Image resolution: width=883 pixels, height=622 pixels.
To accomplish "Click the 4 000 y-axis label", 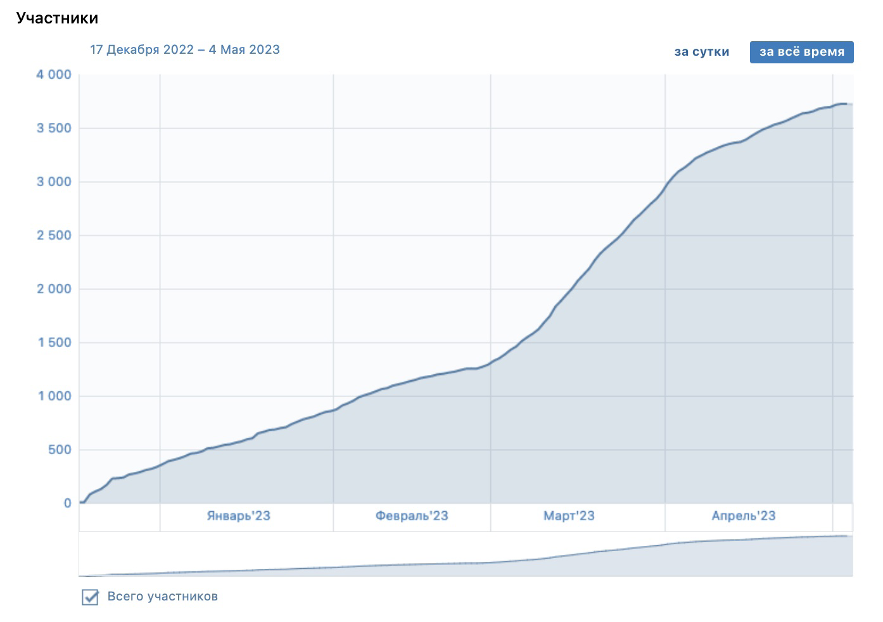I will pyautogui.click(x=54, y=75).
